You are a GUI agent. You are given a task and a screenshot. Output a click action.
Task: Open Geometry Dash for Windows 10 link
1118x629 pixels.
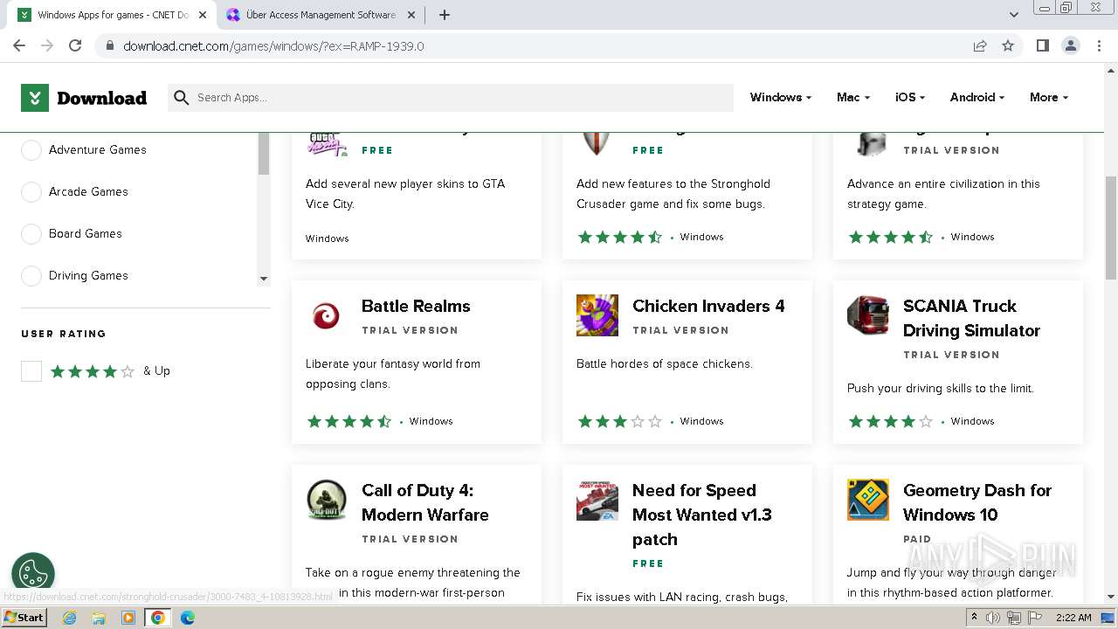coord(977,503)
